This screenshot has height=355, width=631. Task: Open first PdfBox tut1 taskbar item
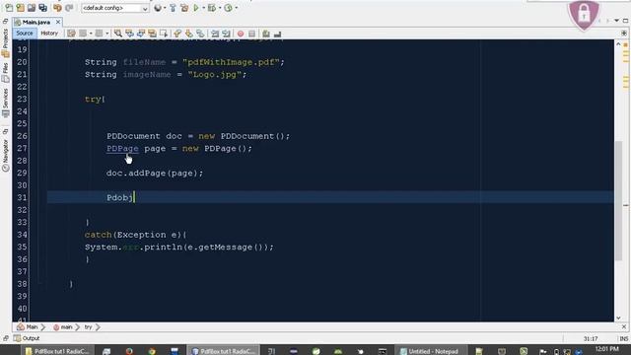tap(57, 351)
